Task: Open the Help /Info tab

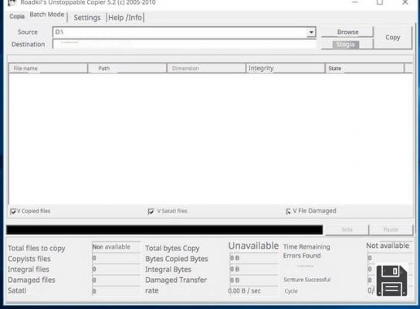Action: [125, 18]
